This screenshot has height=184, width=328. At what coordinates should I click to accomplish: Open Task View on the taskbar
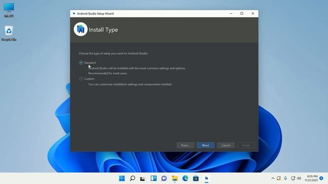(x=142, y=178)
